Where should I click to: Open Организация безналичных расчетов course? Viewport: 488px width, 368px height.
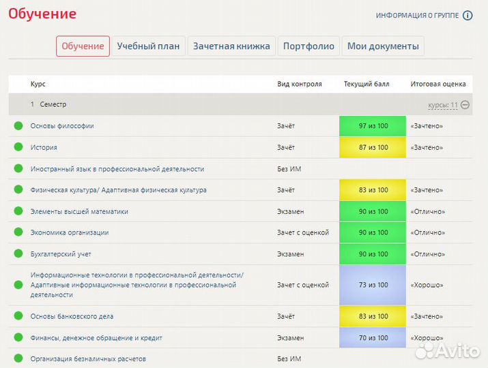click(x=88, y=359)
